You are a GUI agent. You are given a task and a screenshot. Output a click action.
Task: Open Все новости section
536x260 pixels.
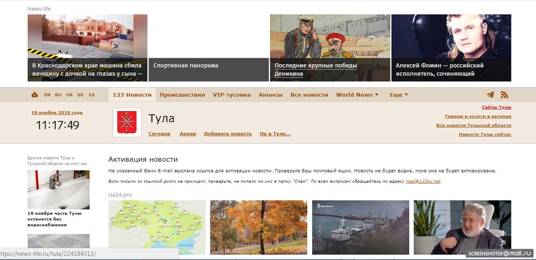point(309,95)
